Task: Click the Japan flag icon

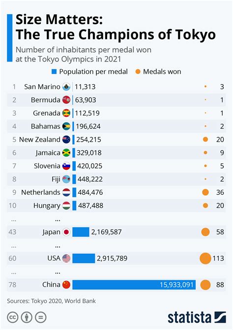Action: (66, 232)
